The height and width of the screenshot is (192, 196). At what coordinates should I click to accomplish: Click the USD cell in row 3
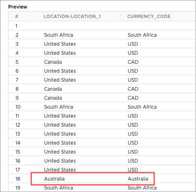point(133,44)
